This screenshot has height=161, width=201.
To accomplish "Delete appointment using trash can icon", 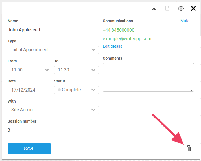I will tap(189, 148).
